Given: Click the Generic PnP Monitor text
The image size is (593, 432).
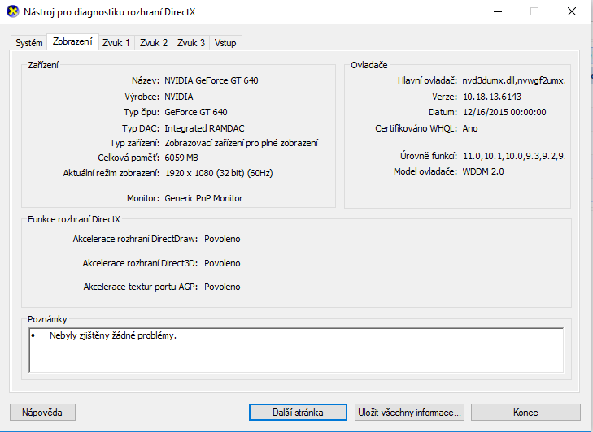Looking at the screenshot, I should (203, 198).
